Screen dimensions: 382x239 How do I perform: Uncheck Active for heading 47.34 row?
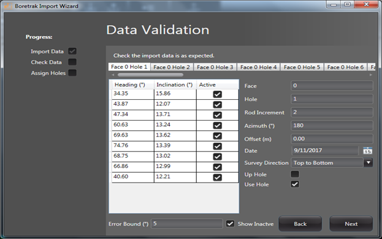tap(217, 115)
